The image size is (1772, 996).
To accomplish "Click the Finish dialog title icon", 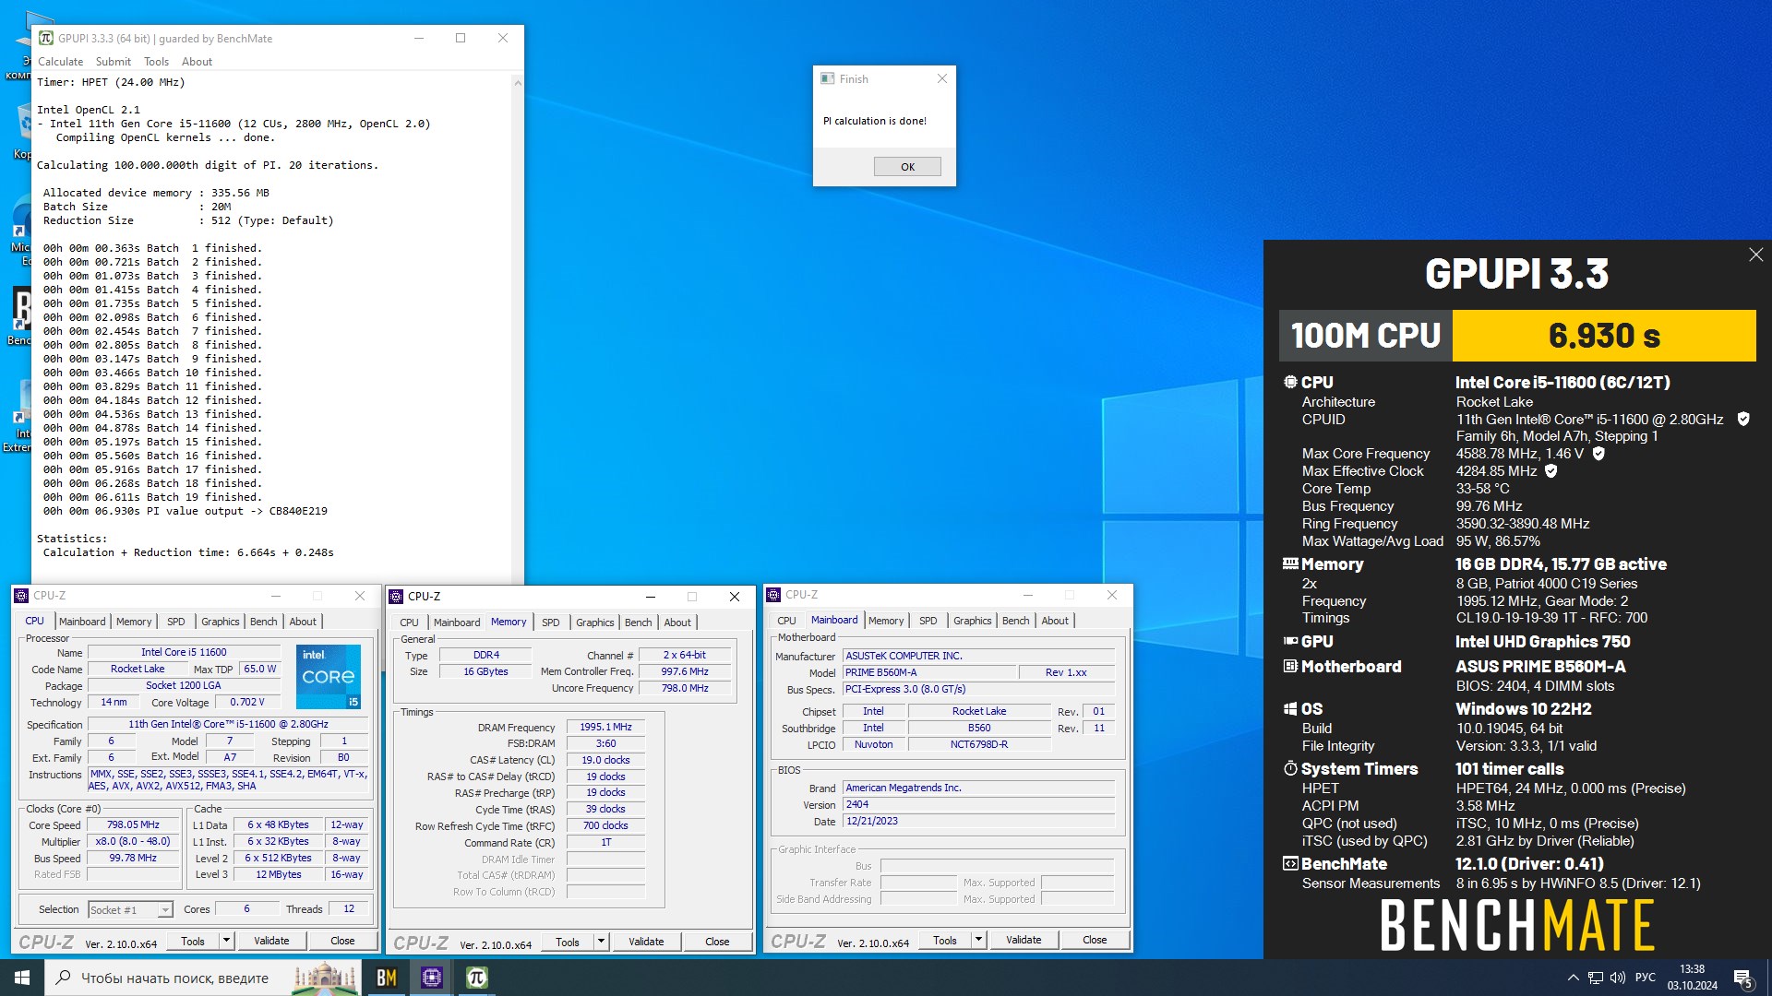I will pos(828,79).
